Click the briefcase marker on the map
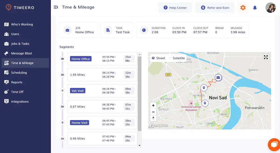The height and width of the screenshot is (153, 280). click(218, 78)
